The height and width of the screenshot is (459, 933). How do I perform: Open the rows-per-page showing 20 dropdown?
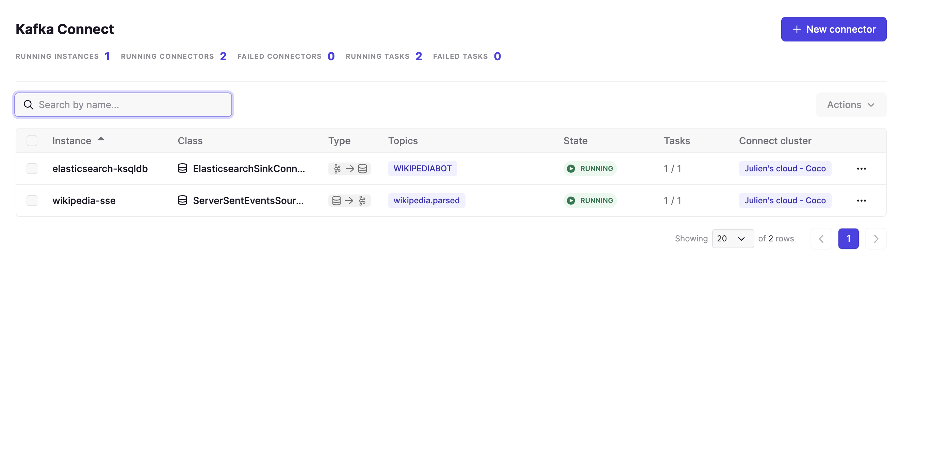[x=733, y=237]
